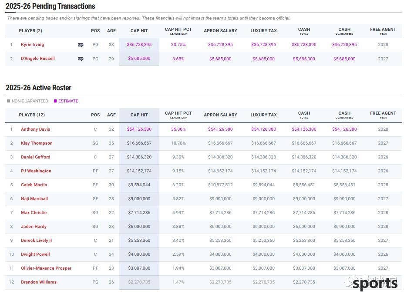
Task: Select Caleb Martin apron salary $10,877,512
Action: 220,185
